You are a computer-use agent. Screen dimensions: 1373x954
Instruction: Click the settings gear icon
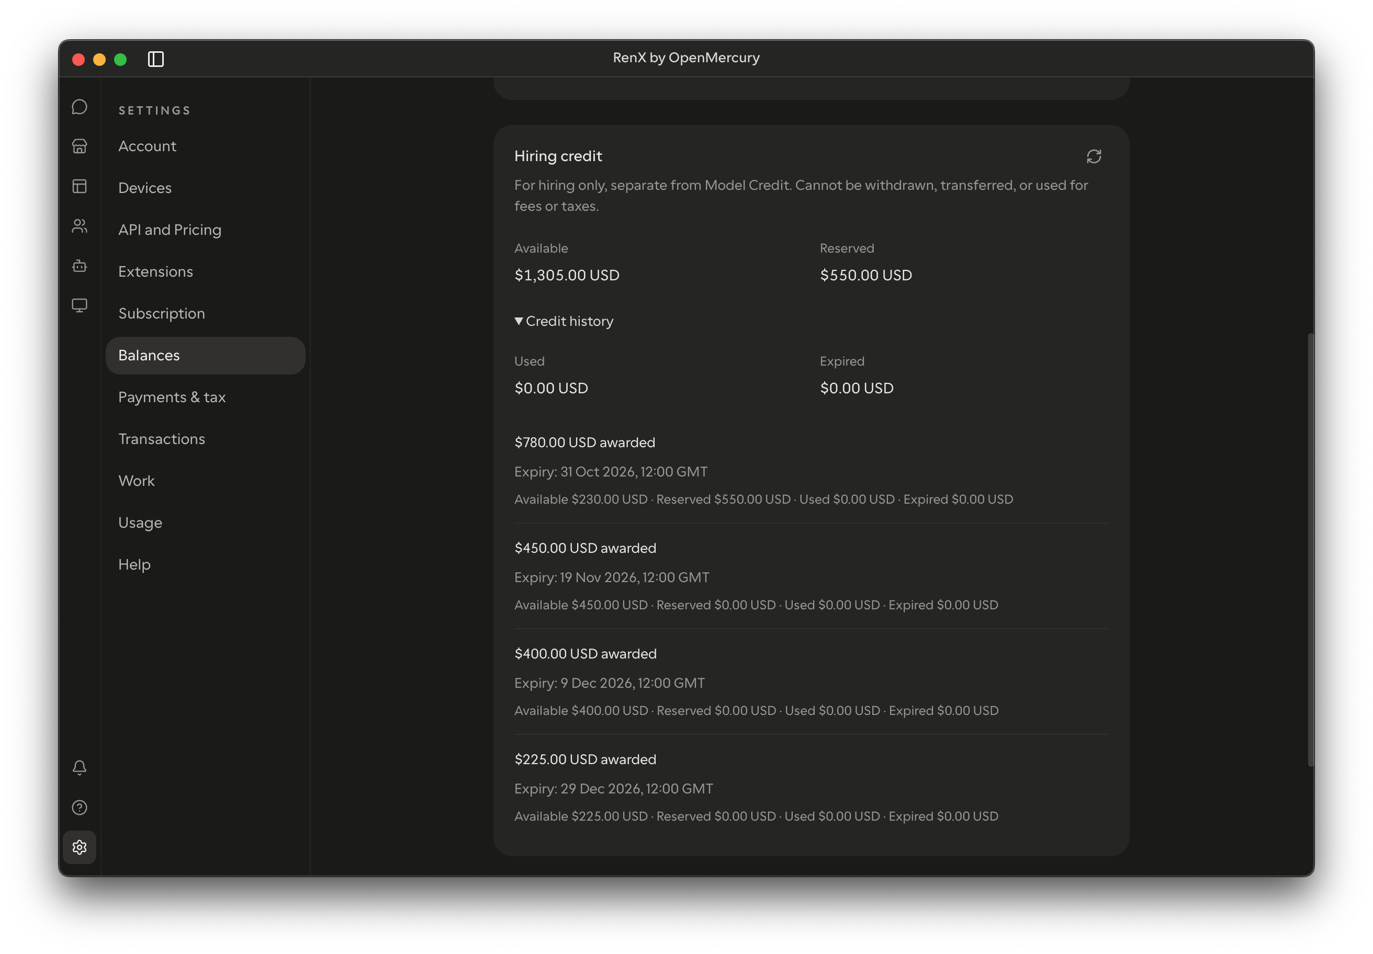80,847
